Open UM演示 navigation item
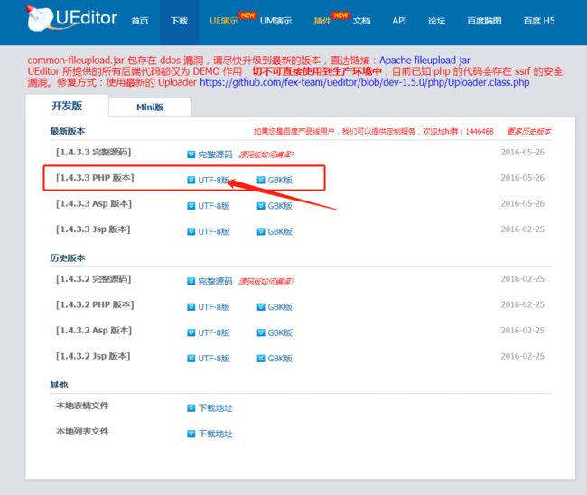The width and height of the screenshot is (587, 495). pyautogui.click(x=276, y=21)
